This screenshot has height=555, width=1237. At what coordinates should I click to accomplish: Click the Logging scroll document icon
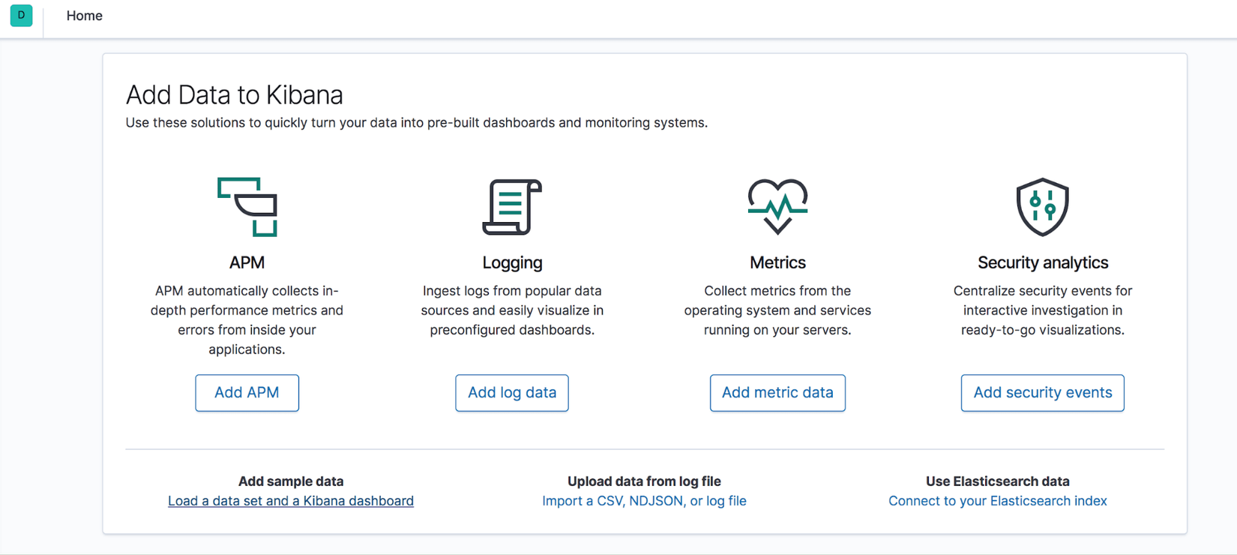[512, 207]
